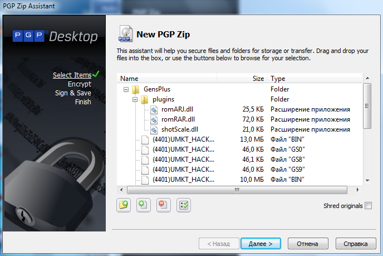Click the plugins folder icon

pos(145,99)
